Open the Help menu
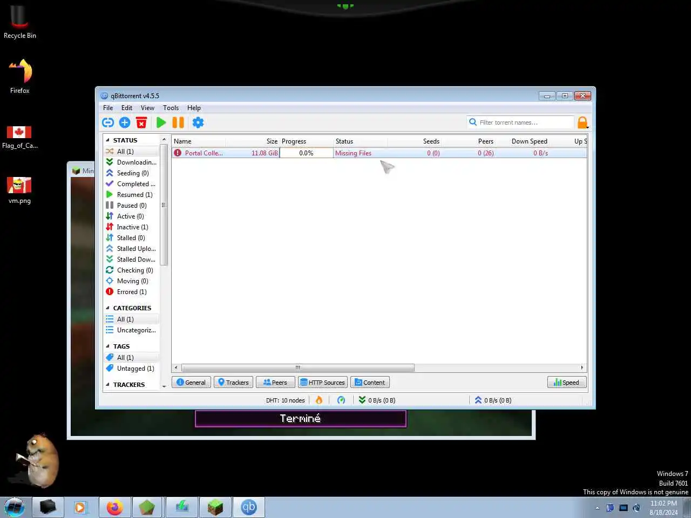Screen dimensions: 691x518 pos(194,108)
